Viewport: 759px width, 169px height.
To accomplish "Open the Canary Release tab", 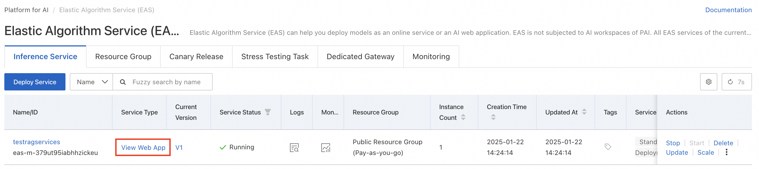I will (196, 57).
